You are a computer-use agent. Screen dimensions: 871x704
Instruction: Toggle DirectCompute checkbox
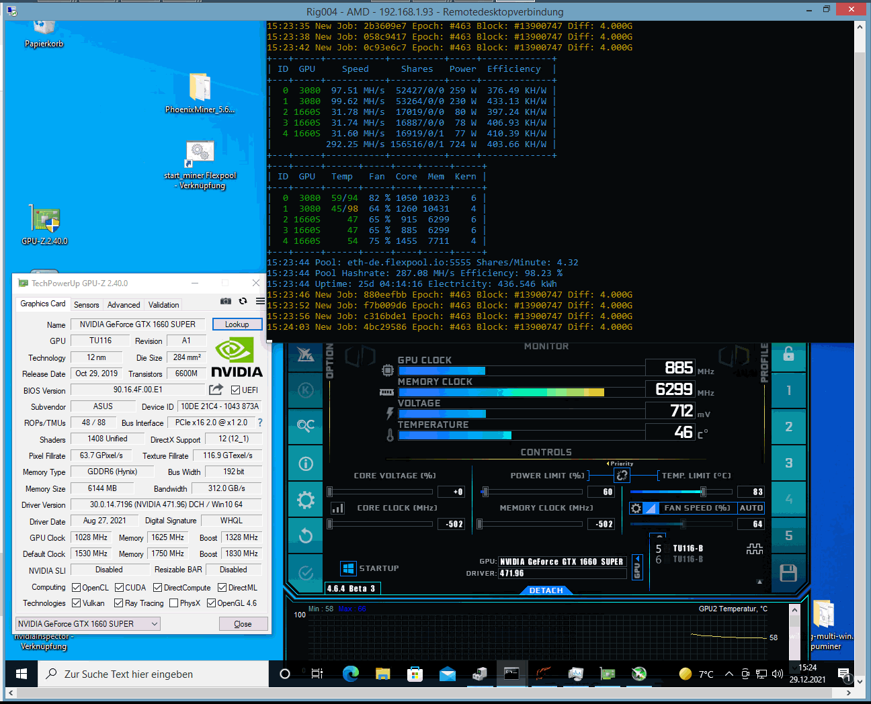(157, 587)
